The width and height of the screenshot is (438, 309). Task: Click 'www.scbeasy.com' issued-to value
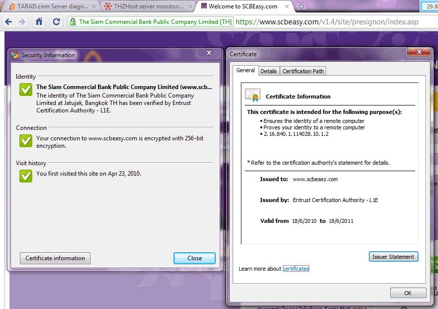[x=315, y=179]
